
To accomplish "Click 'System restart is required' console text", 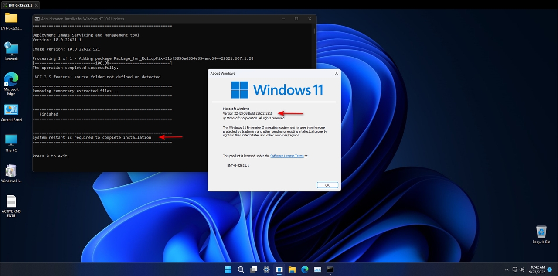I will point(92,137).
